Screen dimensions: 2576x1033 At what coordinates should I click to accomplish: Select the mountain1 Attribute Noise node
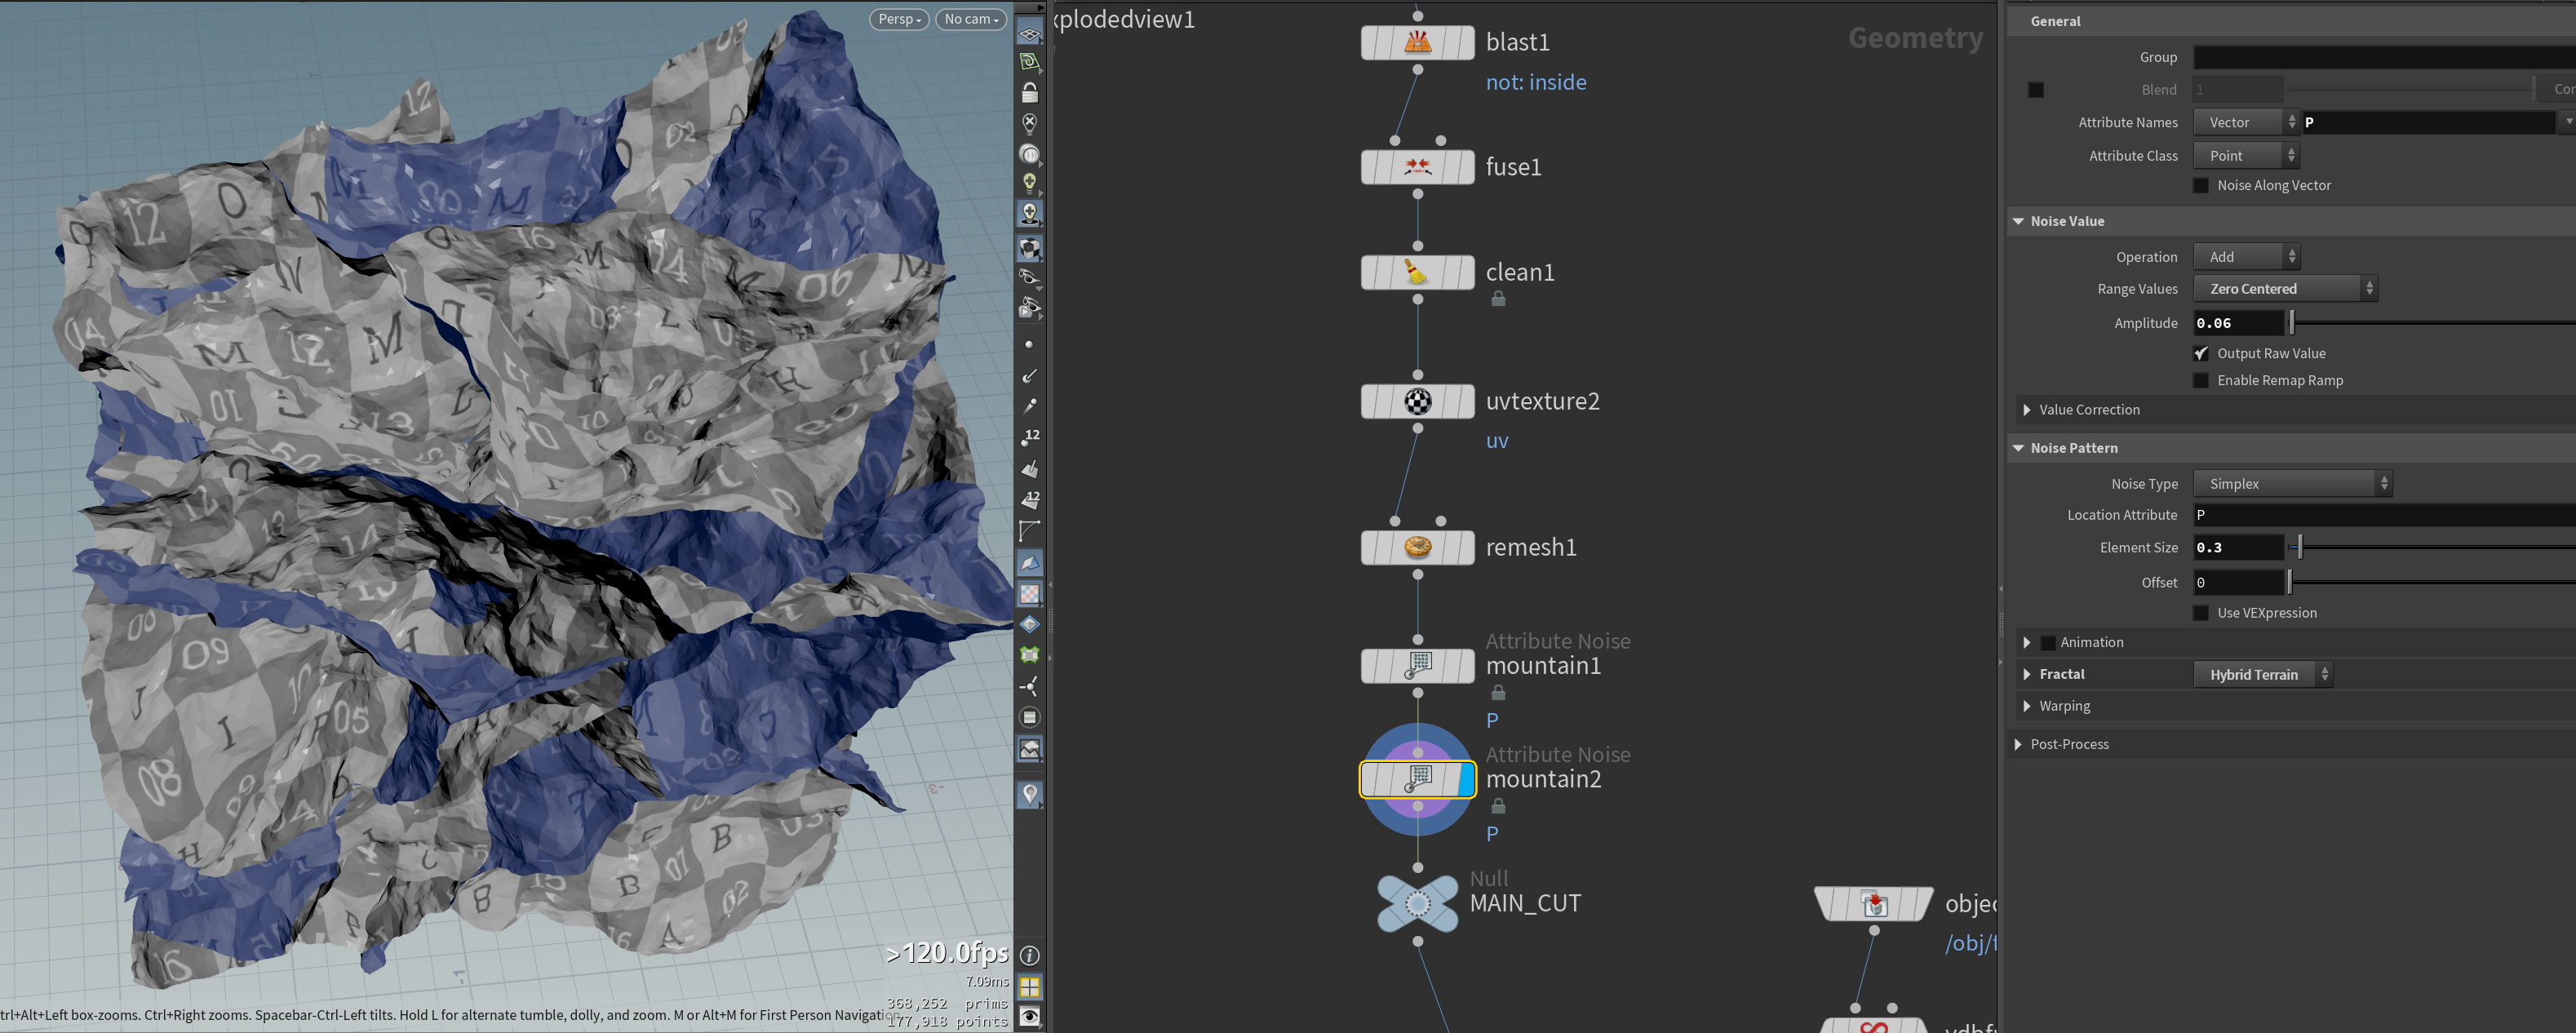click(x=1417, y=665)
